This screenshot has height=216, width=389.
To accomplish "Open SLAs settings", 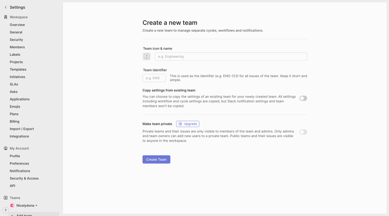I will tap(14, 84).
